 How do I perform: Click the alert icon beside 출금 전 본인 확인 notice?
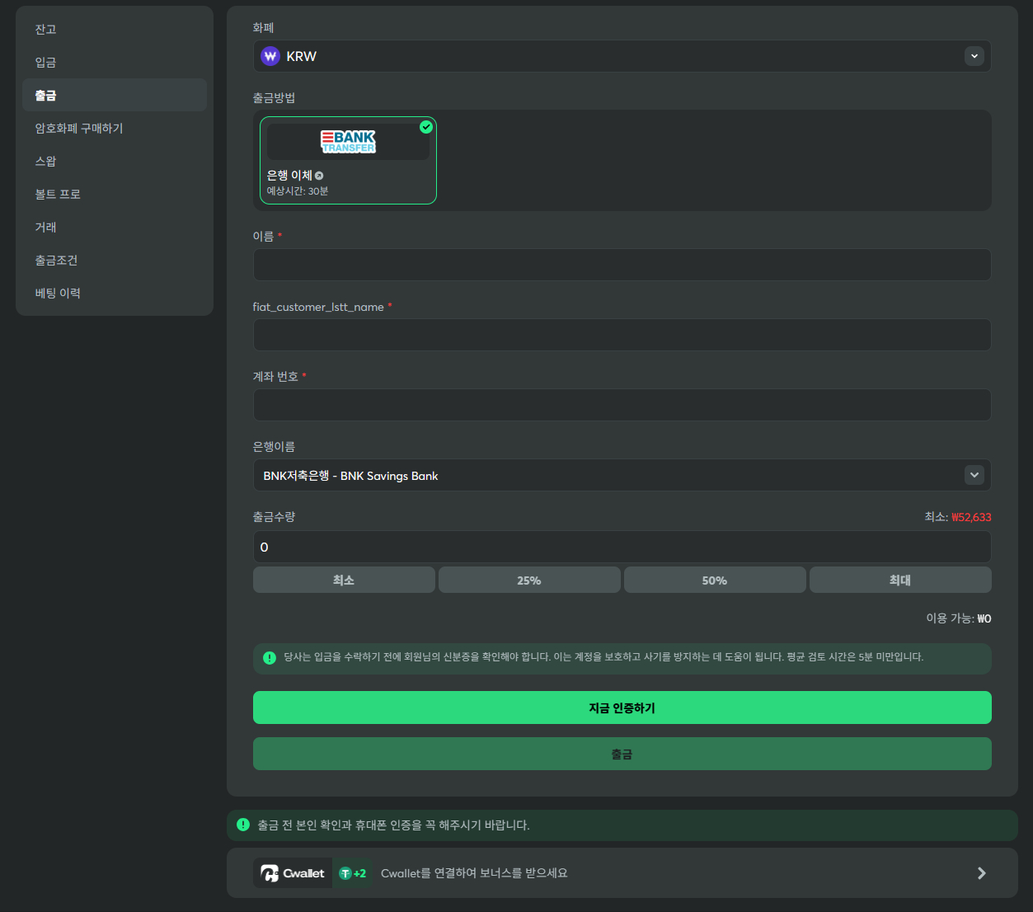pyautogui.click(x=243, y=825)
